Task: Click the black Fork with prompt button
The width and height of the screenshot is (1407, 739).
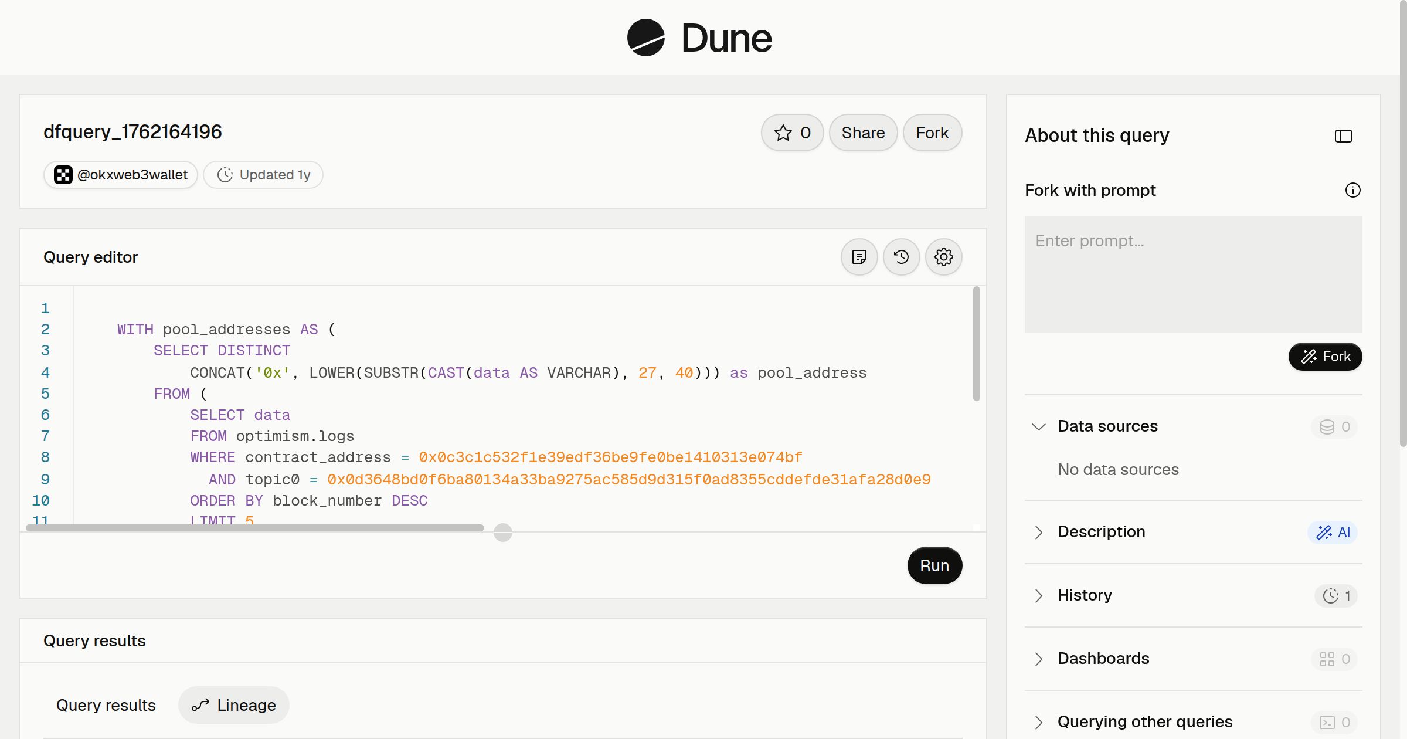Action: [1325, 357]
